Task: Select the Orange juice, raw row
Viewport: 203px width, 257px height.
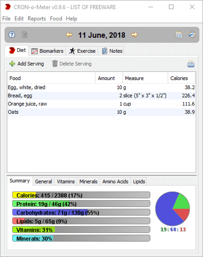Action: 101,104
